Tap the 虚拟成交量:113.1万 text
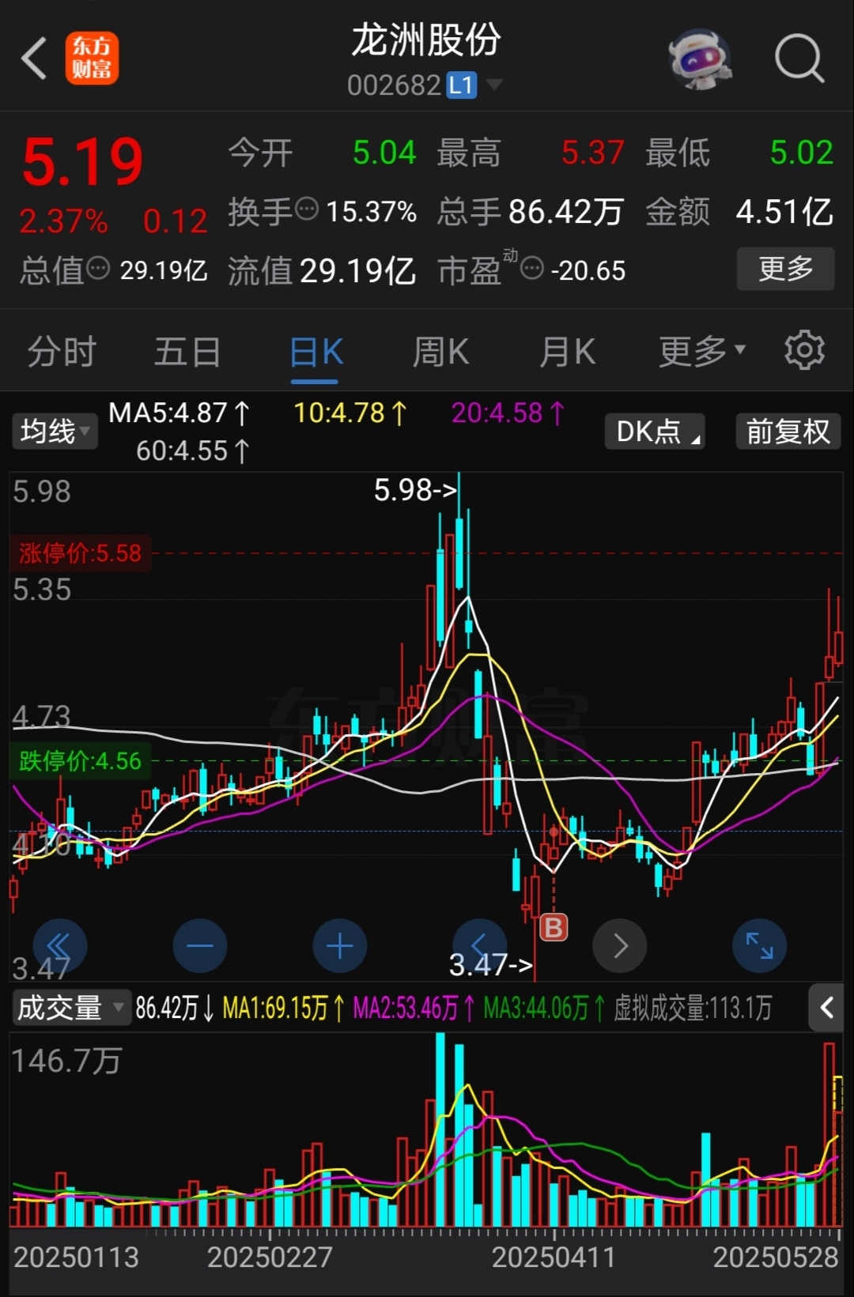The height and width of the screenshot is (1297, 854). pos(693,1008)
